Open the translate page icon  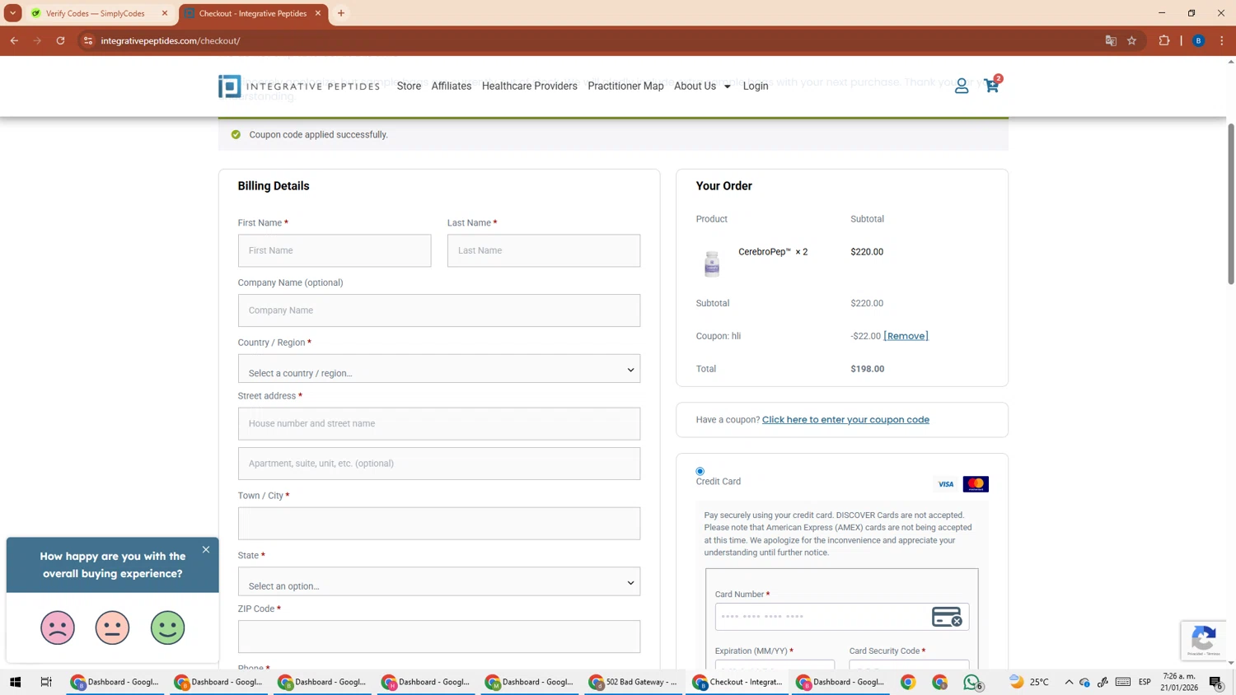coord(1111,40)
